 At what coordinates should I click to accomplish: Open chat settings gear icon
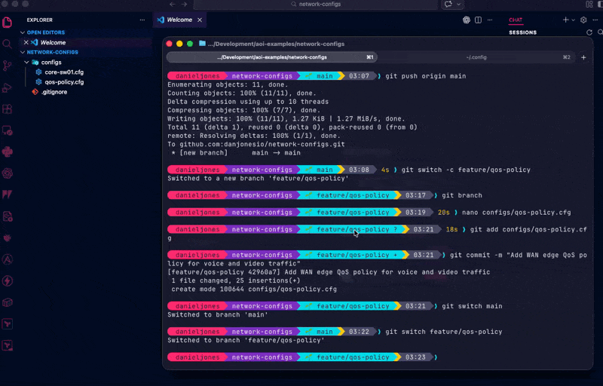click(x=584, y=20)
